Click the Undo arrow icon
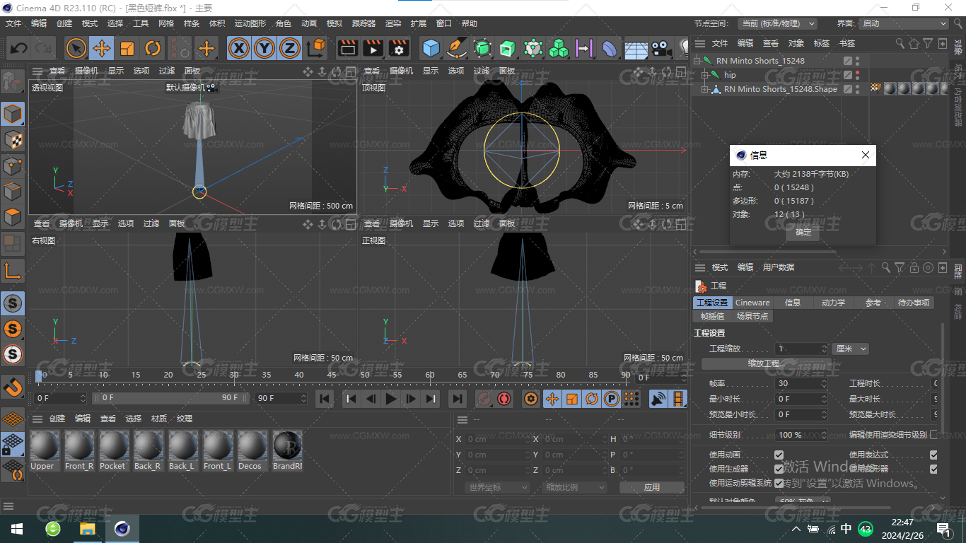966x543 pixels. tap(19, 48)
